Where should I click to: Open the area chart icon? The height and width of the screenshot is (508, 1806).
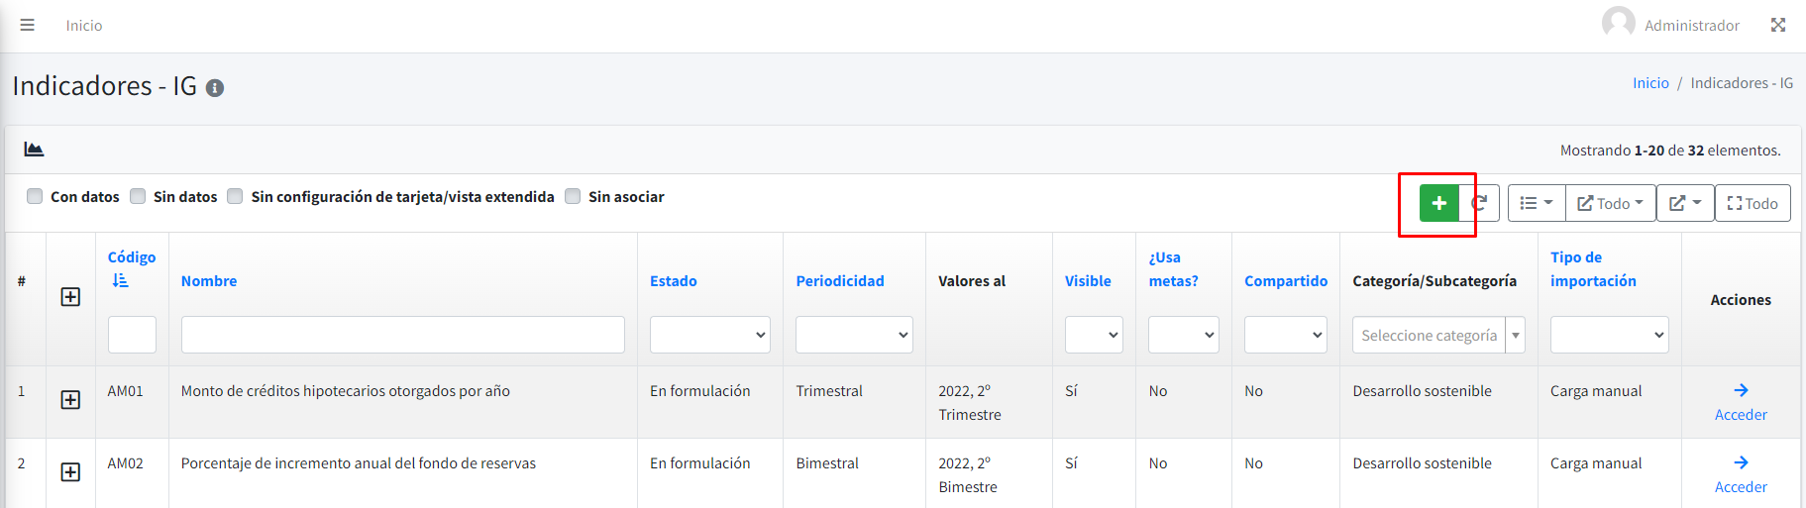pyautogui.click(x=34, y=150)
